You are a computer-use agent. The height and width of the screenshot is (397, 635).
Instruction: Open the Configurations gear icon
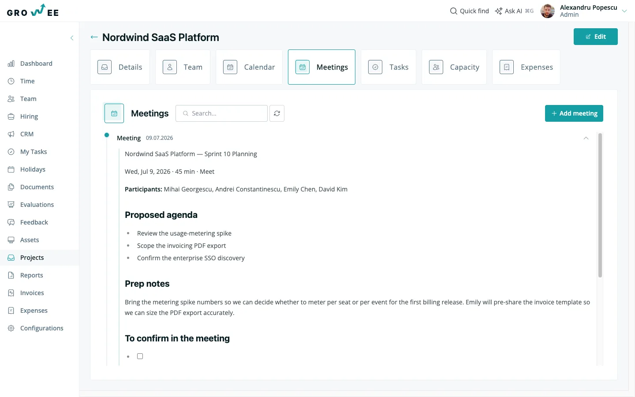[11, 328]
